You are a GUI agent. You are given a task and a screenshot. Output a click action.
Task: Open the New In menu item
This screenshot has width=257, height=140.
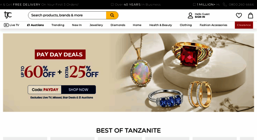[x=77, y=25]
